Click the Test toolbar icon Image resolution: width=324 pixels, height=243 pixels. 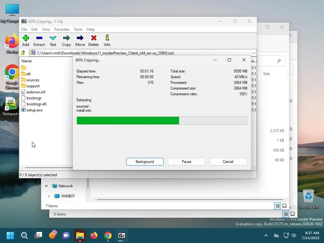click(x=53, y=40)
